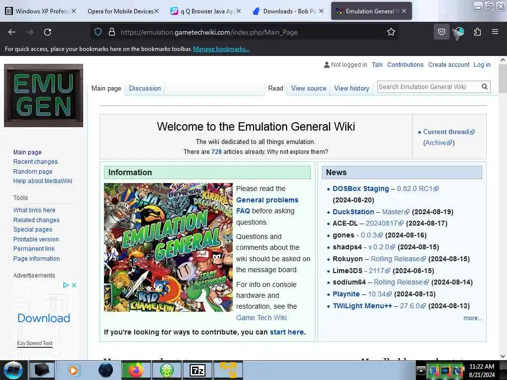Click the Emulation General collage image

click(168, 247)
